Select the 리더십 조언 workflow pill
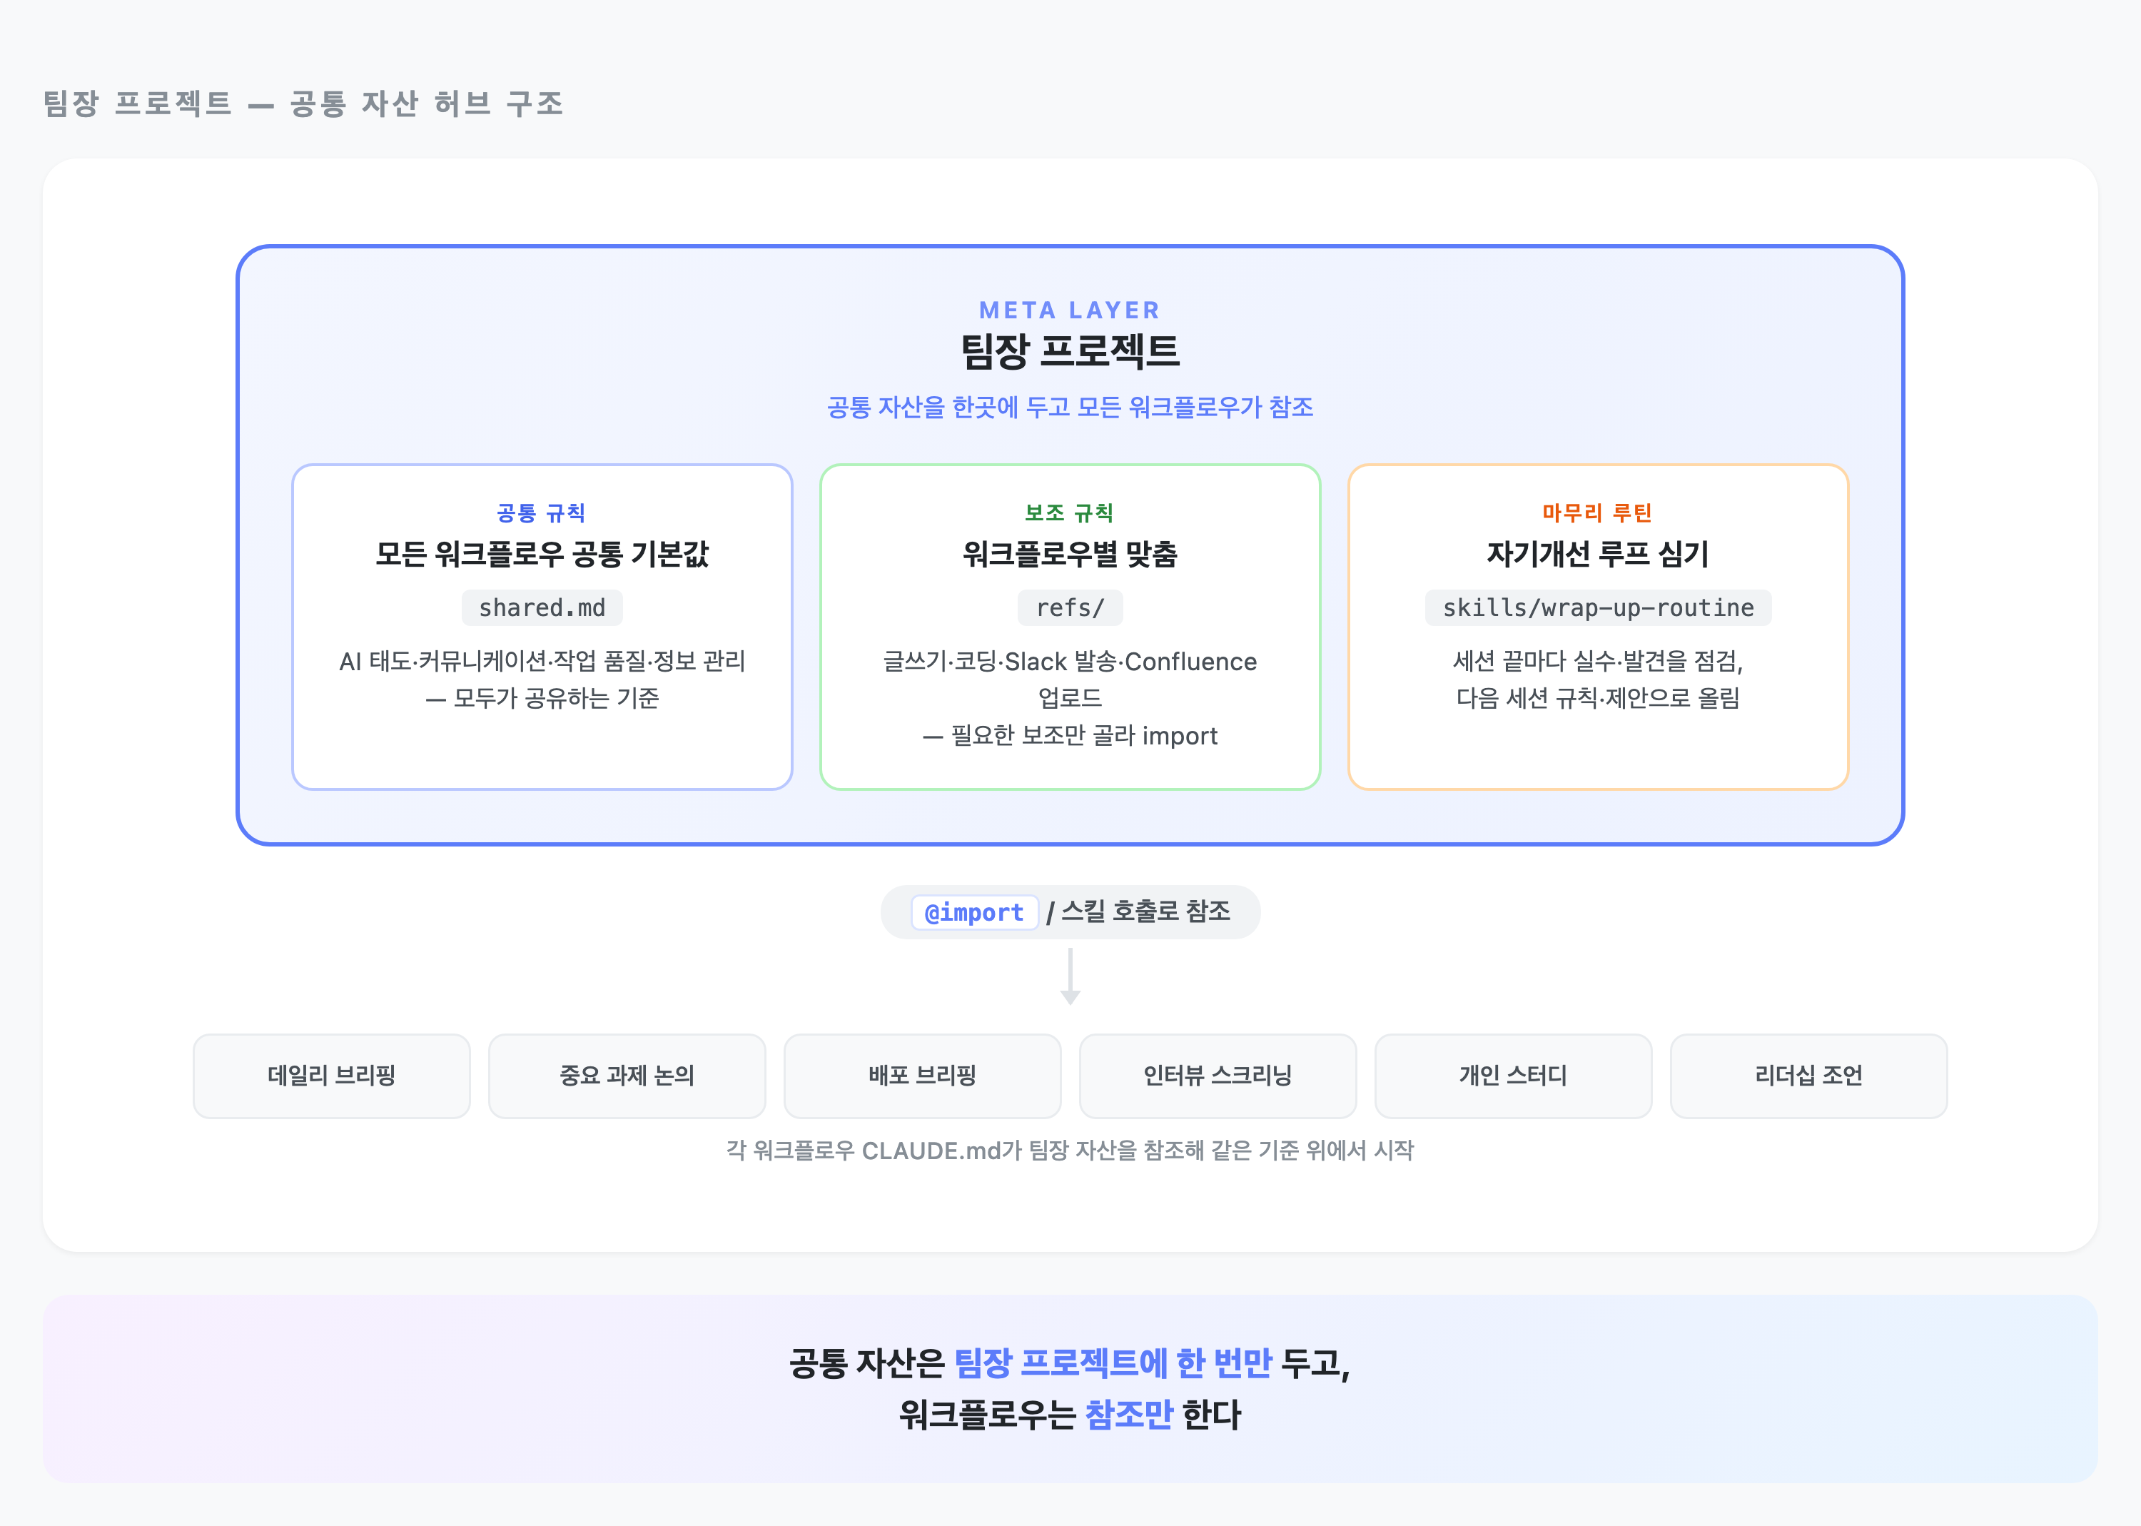 click(x=1808, y=1076)
